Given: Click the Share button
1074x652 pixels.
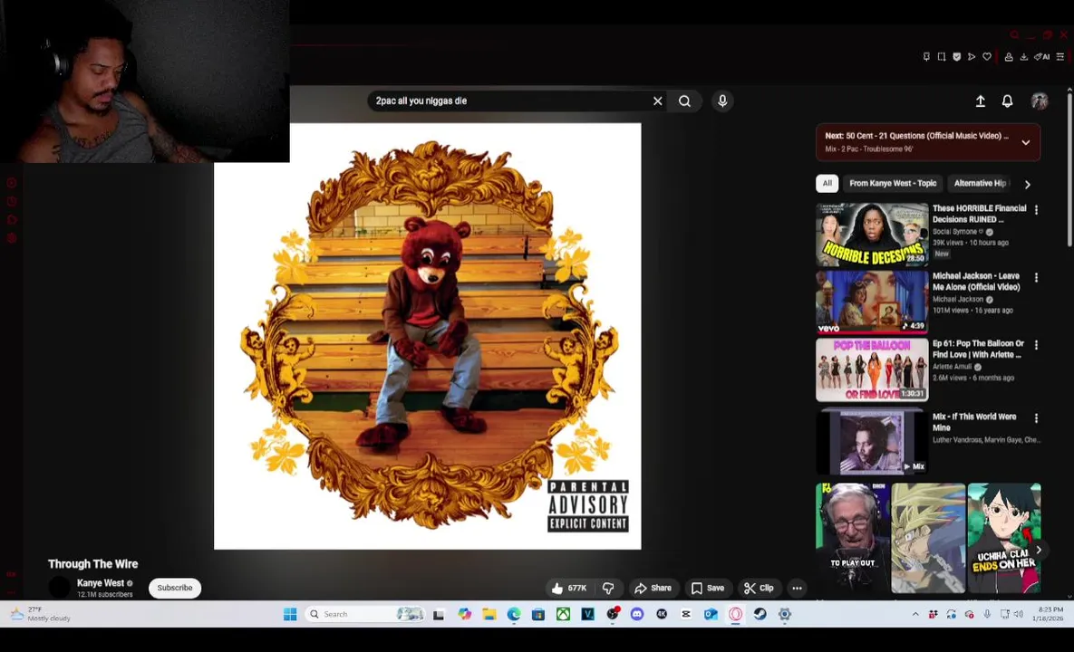Looking at the screenshot, I should [x=653, y=588].
